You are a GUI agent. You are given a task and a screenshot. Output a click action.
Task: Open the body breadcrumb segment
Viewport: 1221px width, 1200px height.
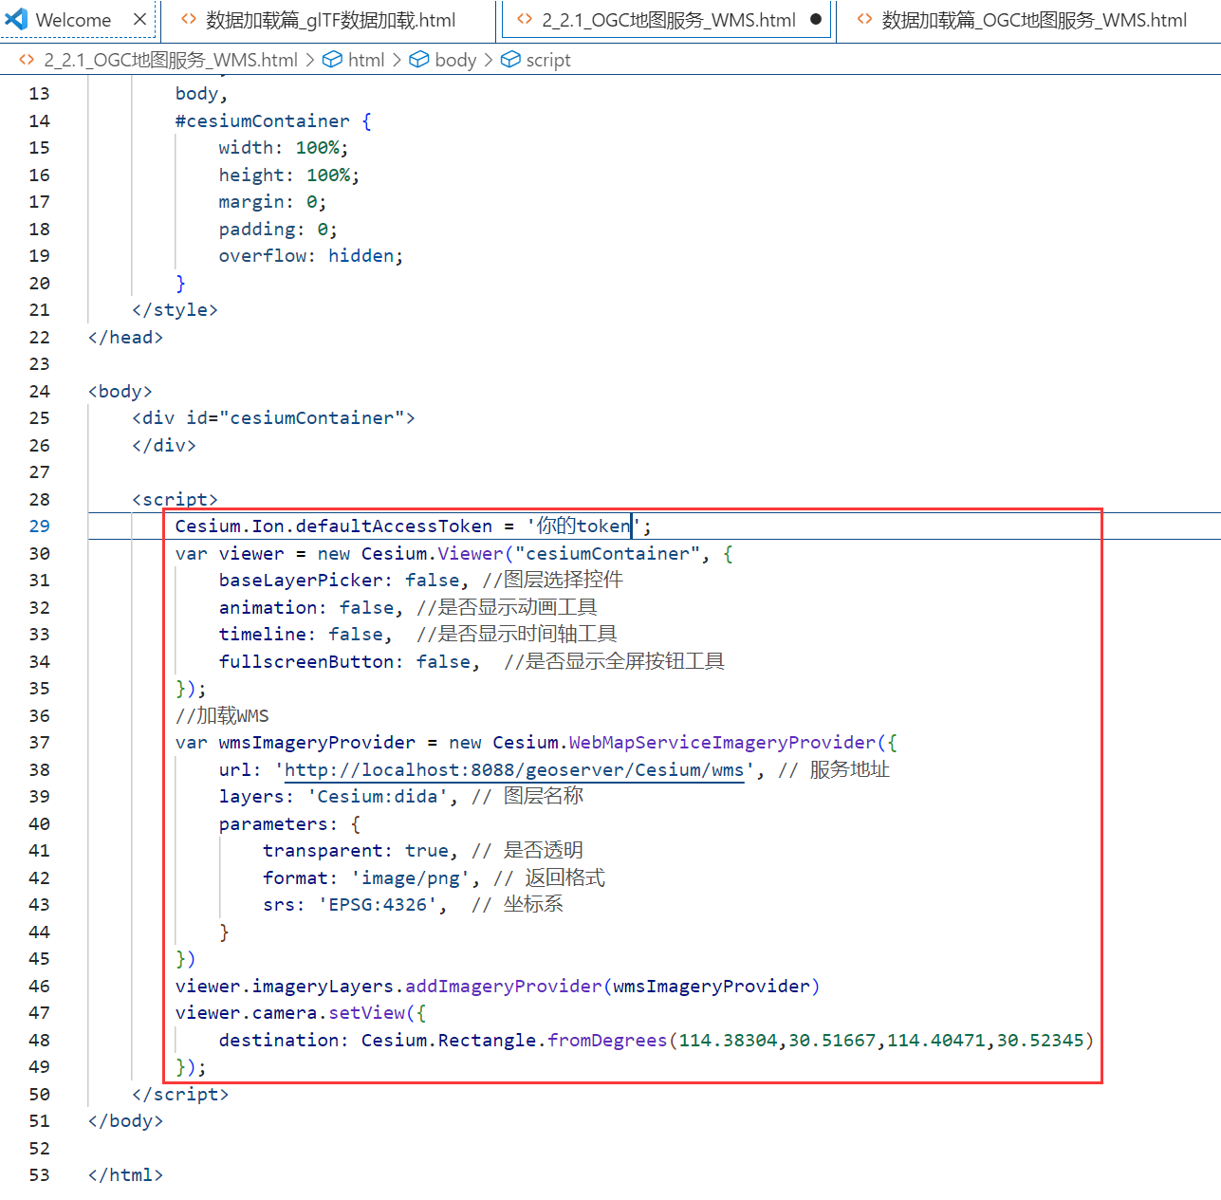pos(455,60)
